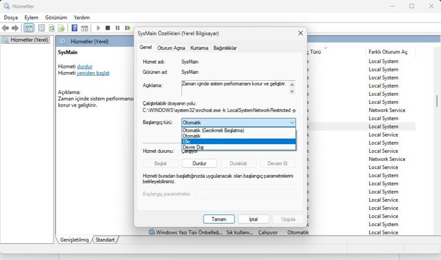Image resolution: width=441 pixels, height=260 pixels.
Task: Close the SysMain Özellikleri dialog with X
Action: pos(301,33)
